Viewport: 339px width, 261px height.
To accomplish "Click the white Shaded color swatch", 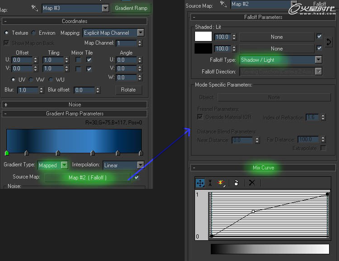I will coord(203,37).
